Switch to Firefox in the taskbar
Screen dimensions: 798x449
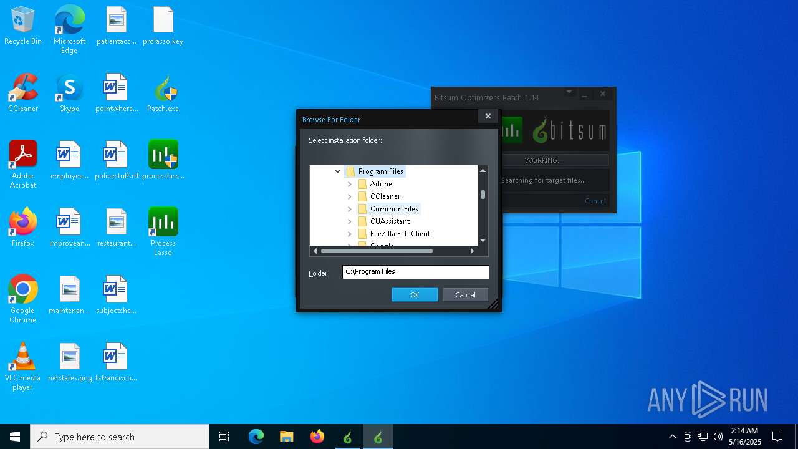(317, 437)
